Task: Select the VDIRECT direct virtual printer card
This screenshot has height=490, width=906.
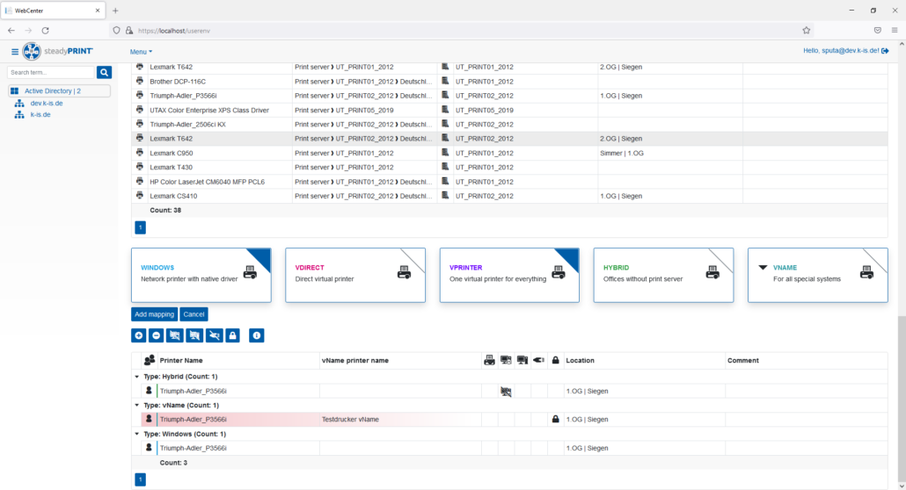Action: click(x=355, y=276)
